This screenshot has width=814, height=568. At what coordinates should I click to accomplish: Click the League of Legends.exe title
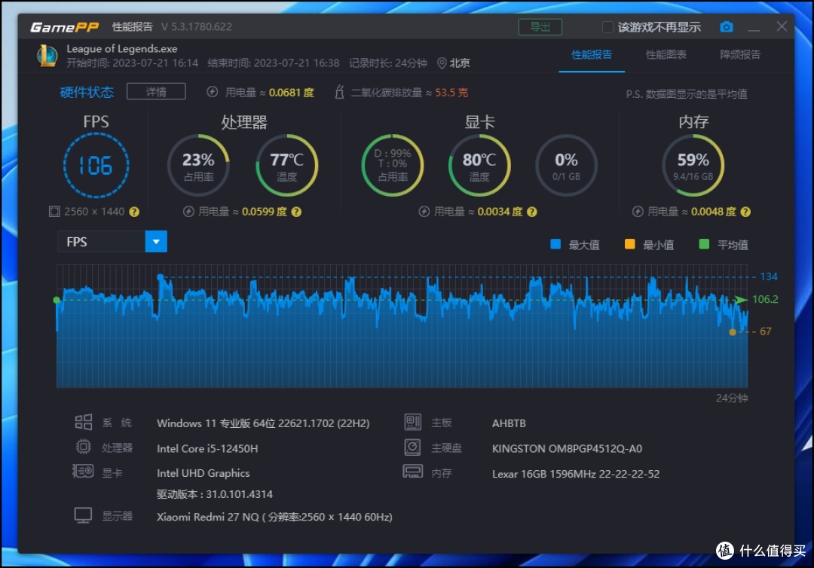[x=122, y=49]
